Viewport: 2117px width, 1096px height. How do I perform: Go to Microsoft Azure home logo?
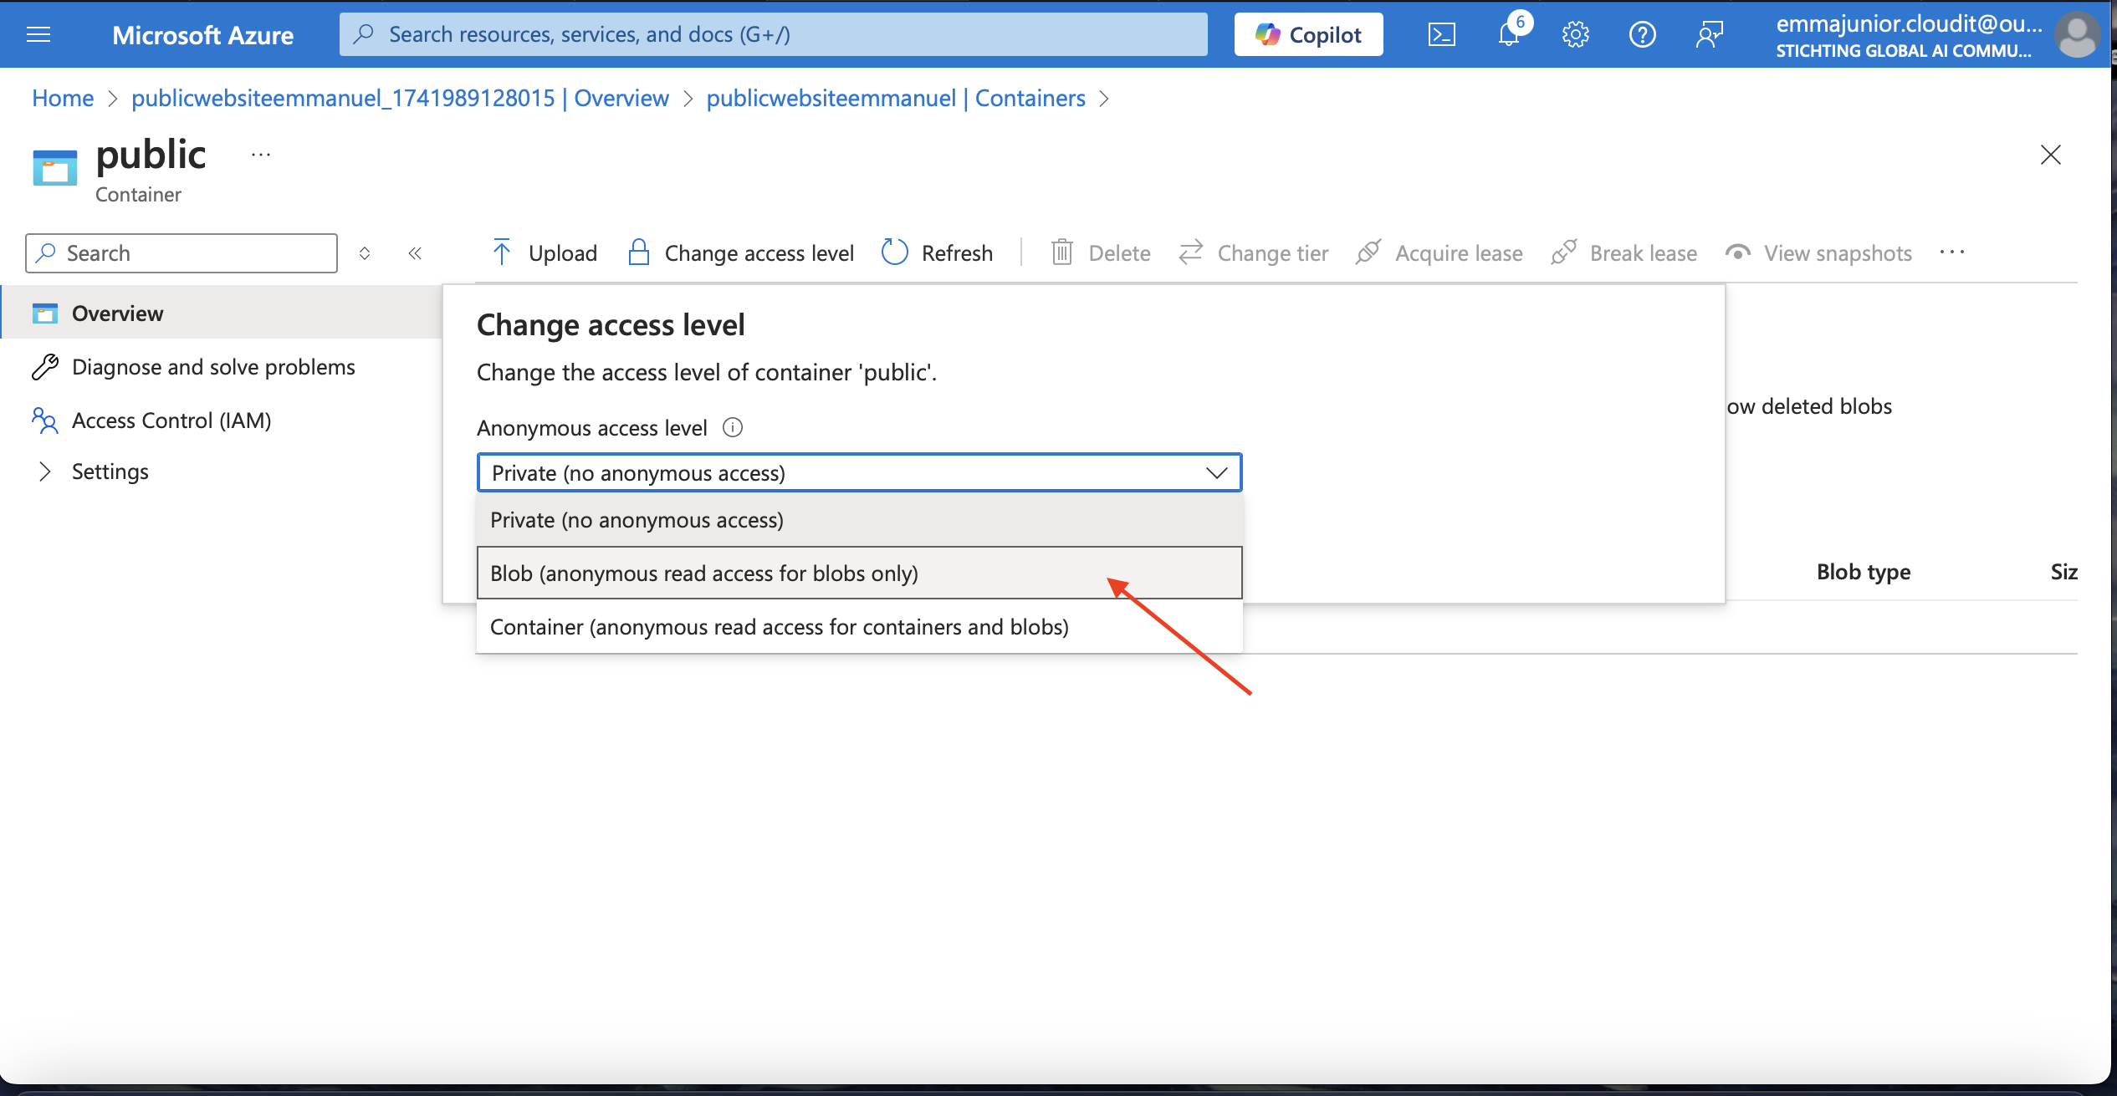[x=202, y=34]
